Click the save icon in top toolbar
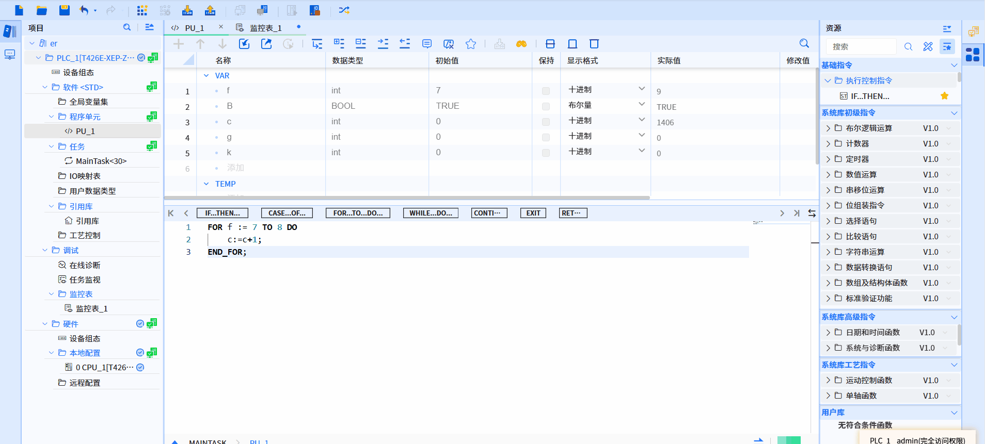 tap(64, 10)
